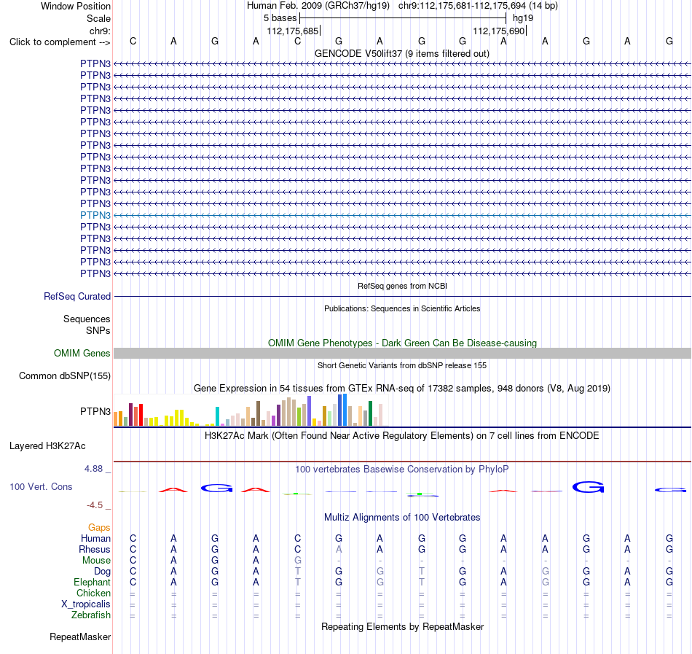This screenshot has height=654, width=692.
Task: Select the highlighted light-blue PTPN3 transcript label
Action: pos(95,216)
